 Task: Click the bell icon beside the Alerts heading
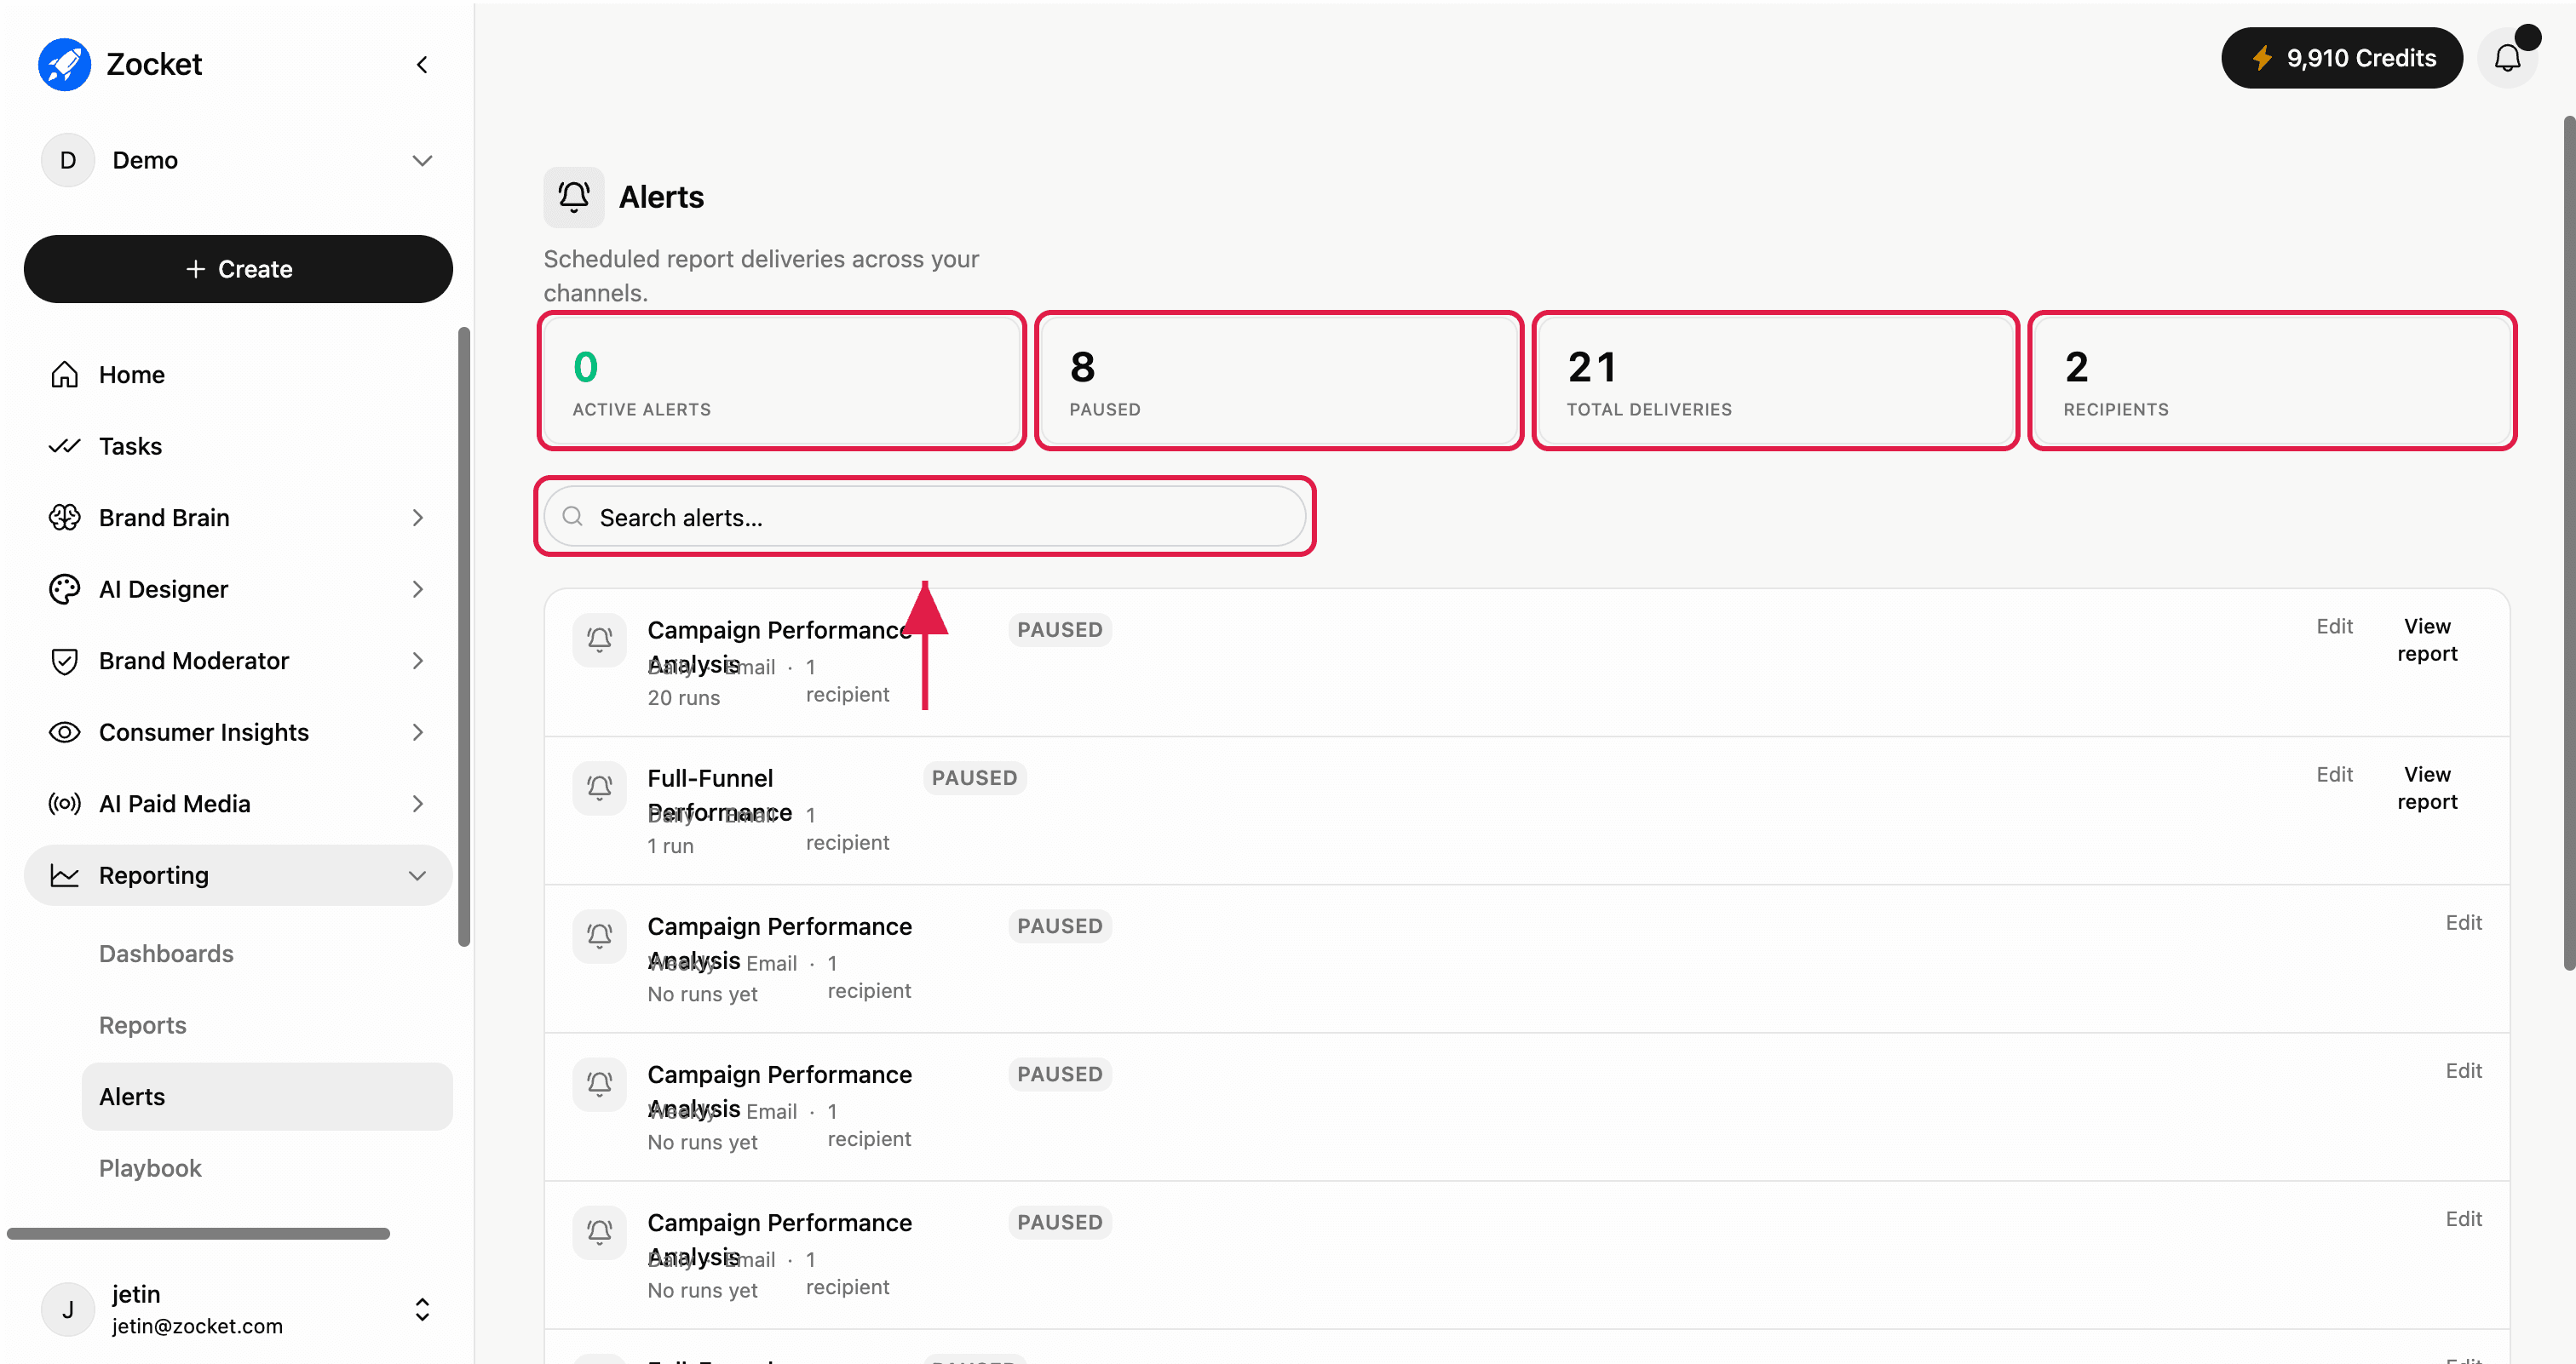574,197
